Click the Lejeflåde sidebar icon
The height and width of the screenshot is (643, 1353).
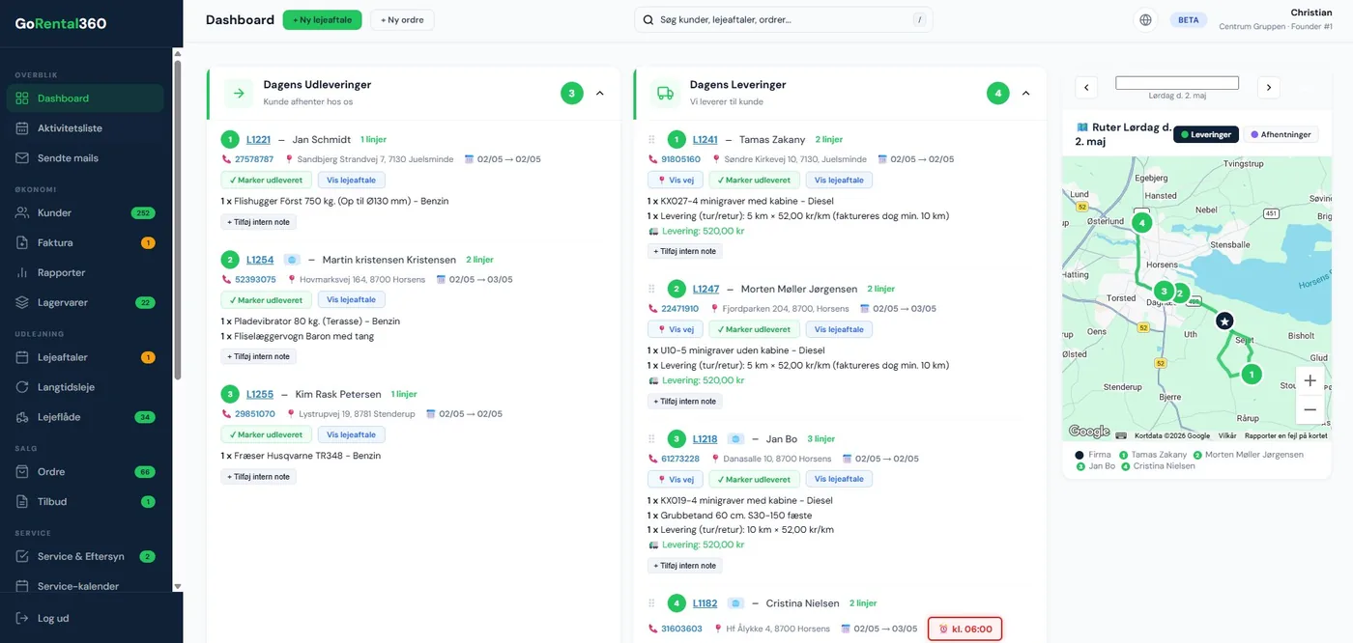(x=22, y=417)
